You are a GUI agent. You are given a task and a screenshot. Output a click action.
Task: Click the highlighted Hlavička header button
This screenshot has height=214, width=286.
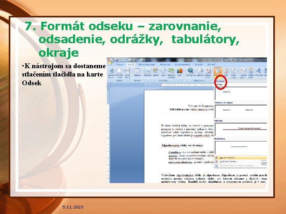pos(217,72)
